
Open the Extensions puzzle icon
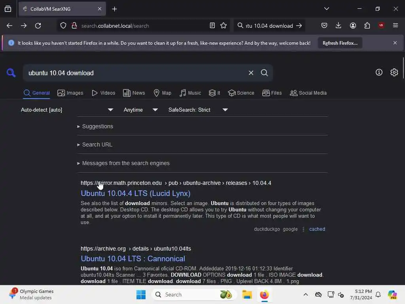click(367, 25)
